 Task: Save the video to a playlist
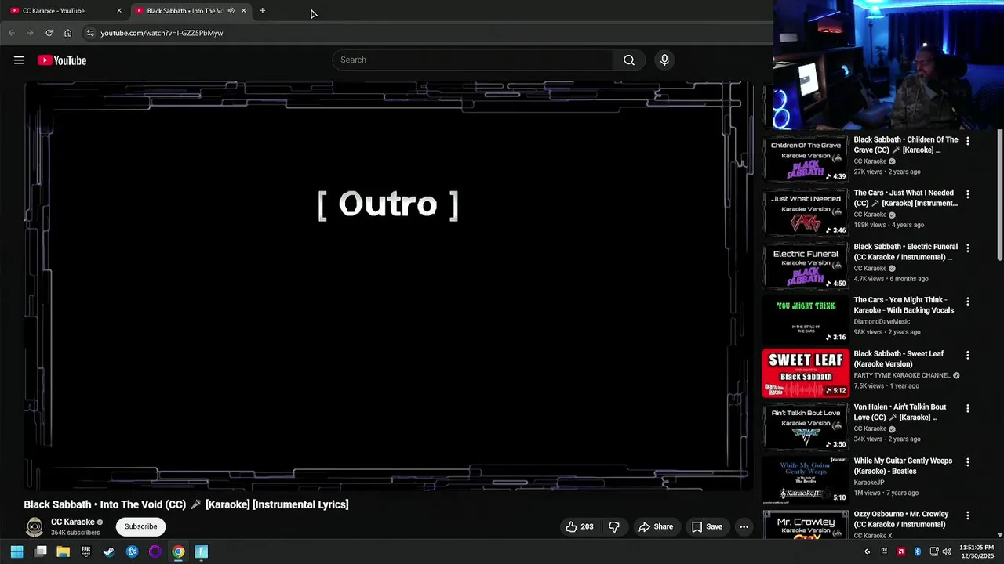(707, 526)
